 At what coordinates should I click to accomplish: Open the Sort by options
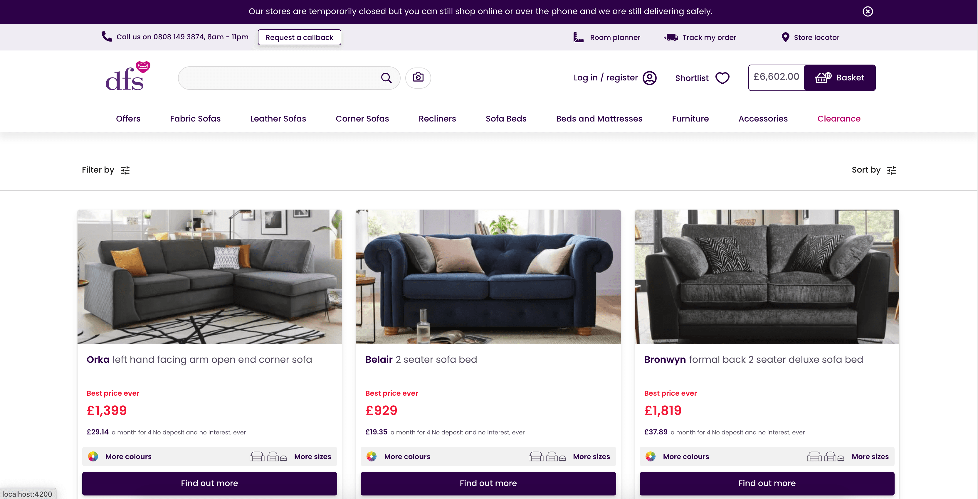pyautogui.click(x=874, y=170)
